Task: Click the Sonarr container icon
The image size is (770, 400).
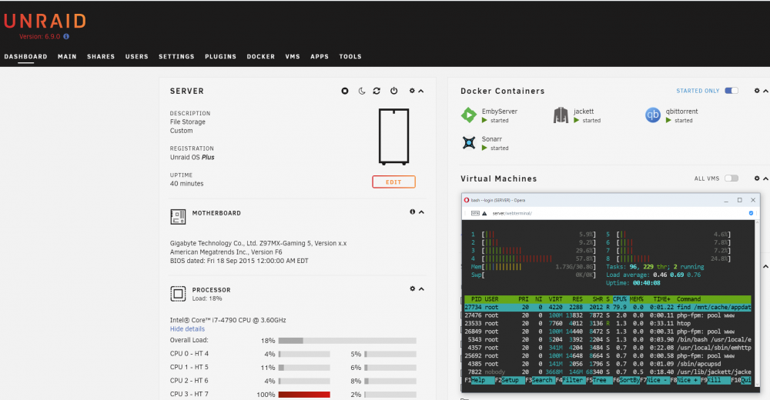Action: [x=469, y=143]
